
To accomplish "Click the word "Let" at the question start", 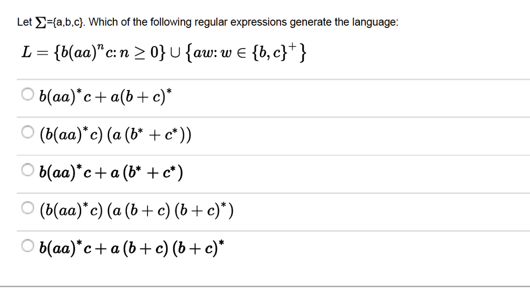I will tap(25, 22).
